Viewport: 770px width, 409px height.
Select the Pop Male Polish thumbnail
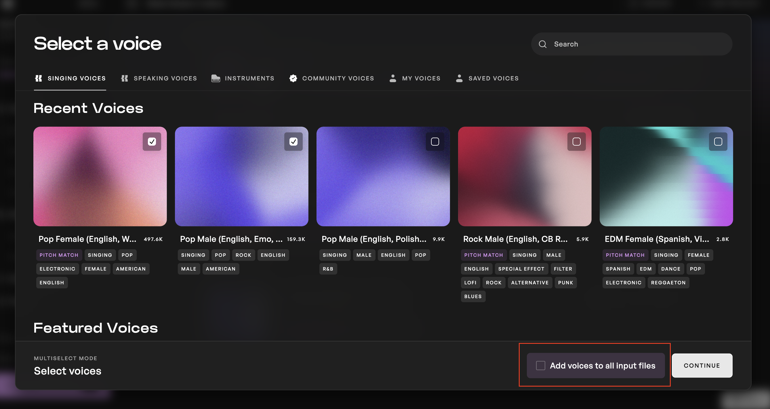(x=383, y=176)
